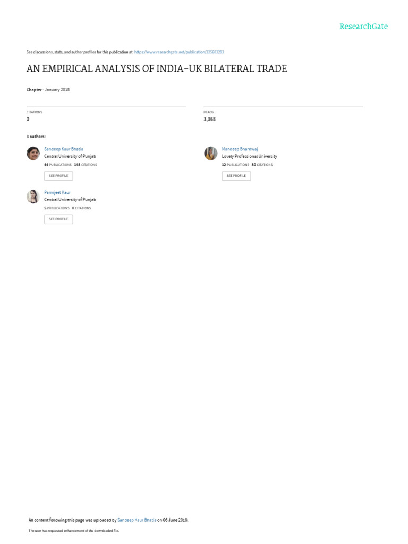This screenshot has width=408, height=544.
Task: Click Parmjeet Kaur's profile photo
Action: tap(33, 197)
